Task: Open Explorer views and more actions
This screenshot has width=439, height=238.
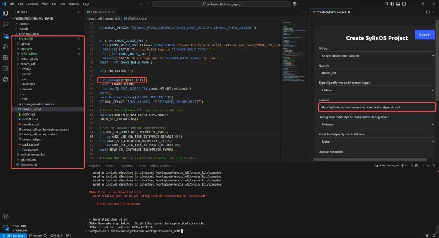Action: coord(78,12)
